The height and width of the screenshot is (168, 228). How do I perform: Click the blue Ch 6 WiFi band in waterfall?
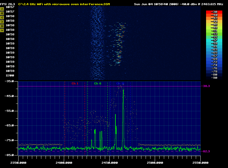pyautogui.click(x=97, y=43)
